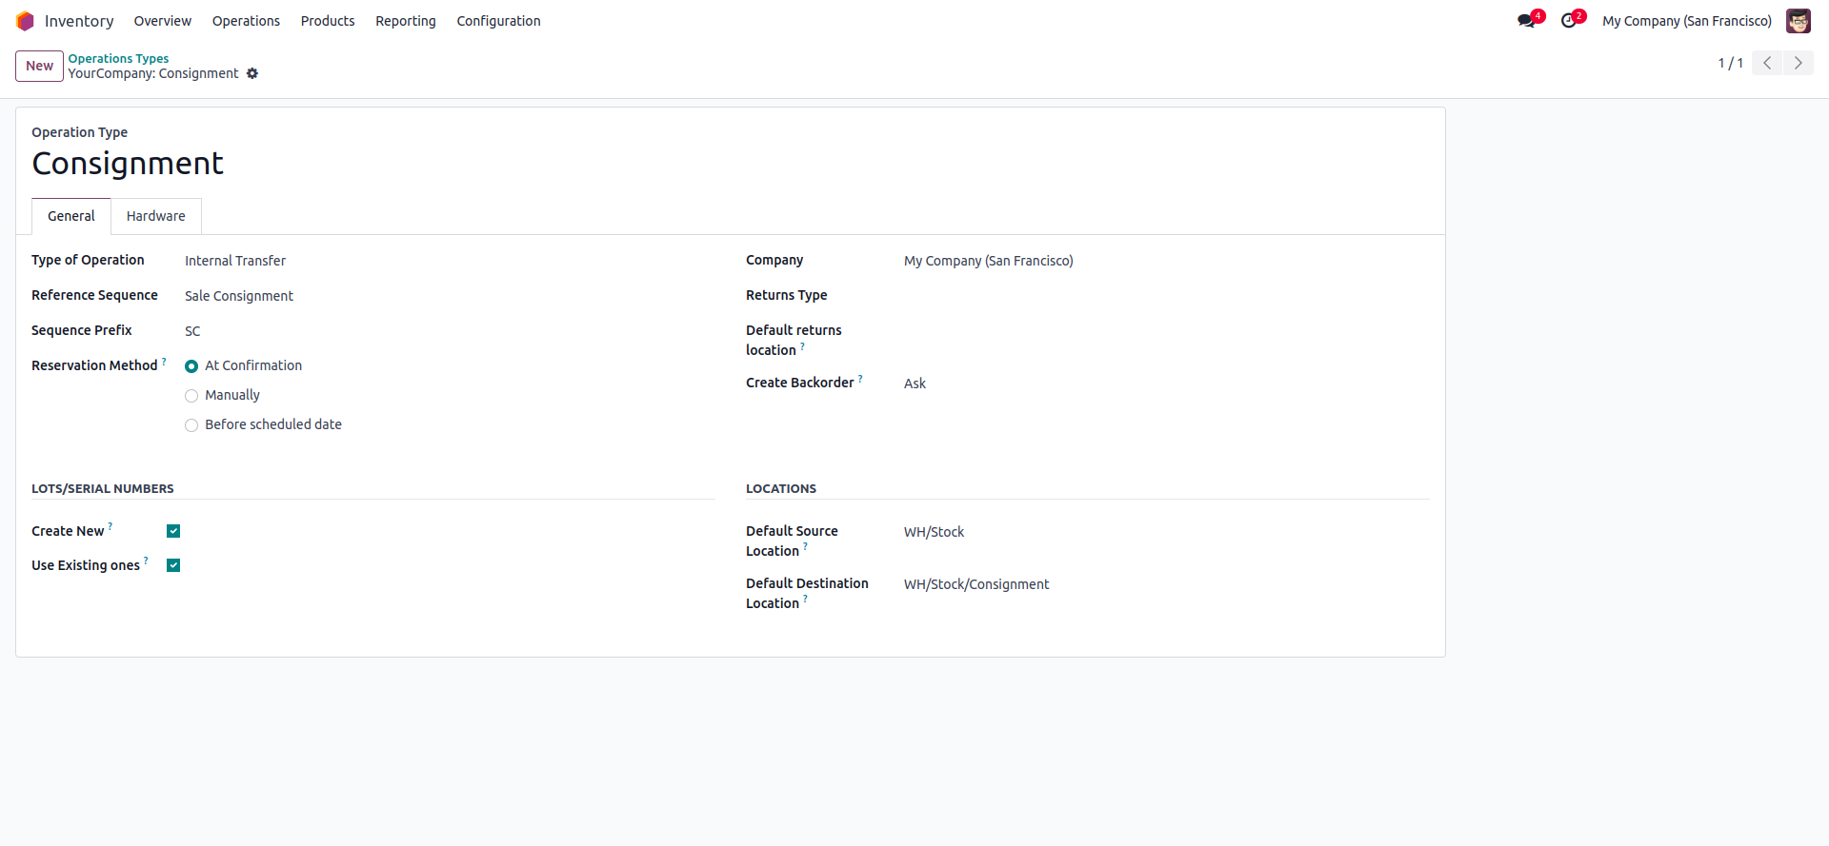Click the New button
Image resolution: width=1829 pixels, height=846 pixels.
click(39, 66)
